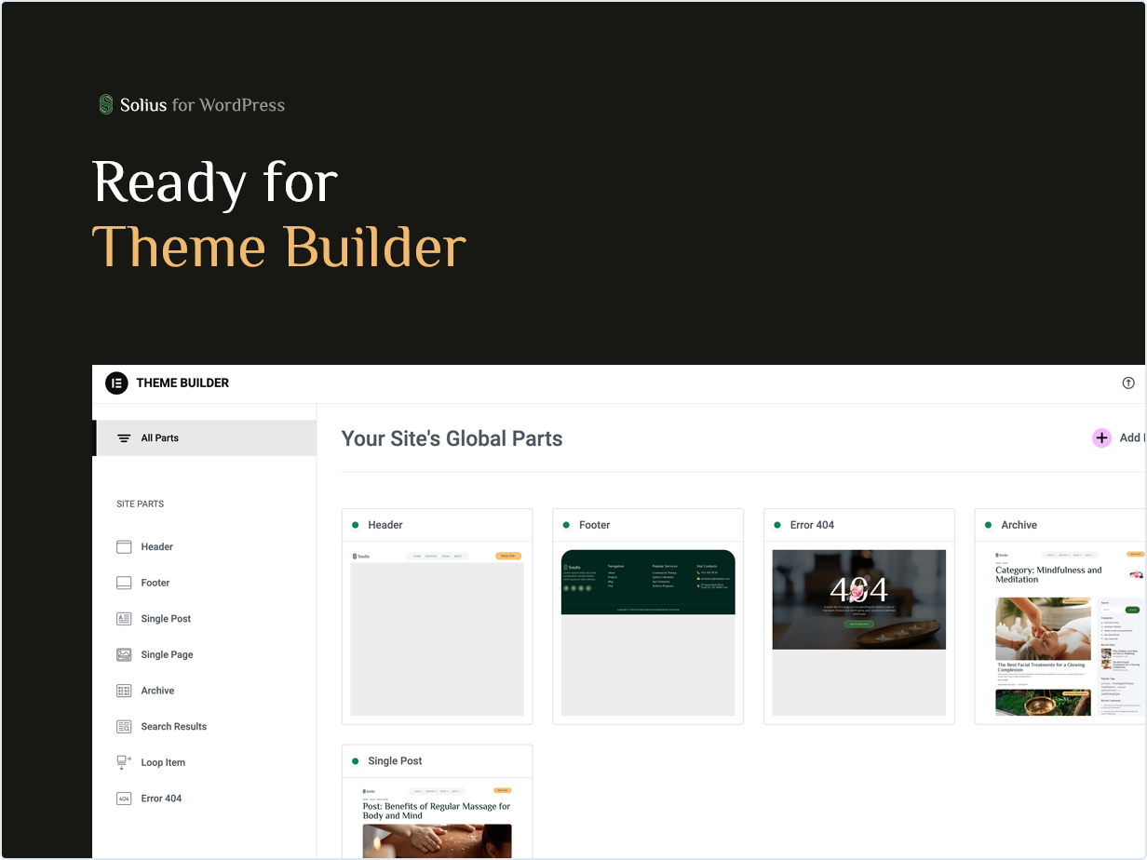1147x860 pixels.
Task: Open the Footer template thumbnail
Action: tap(648, 633)
